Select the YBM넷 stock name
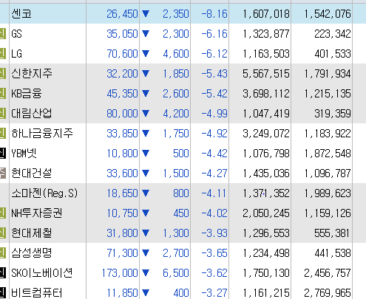Screen dimensions: 366x299 (24, 154)
